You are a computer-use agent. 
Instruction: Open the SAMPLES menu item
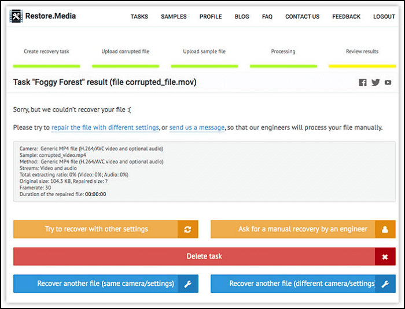(x=174, y=17)
